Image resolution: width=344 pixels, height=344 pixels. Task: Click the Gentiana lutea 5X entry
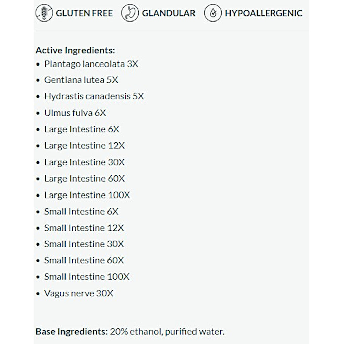click(81, 80)
